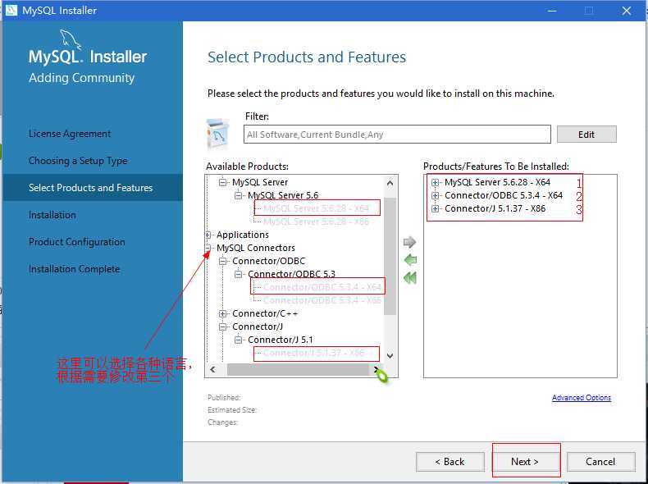Expand the Connector/C++ node
Screen dimensions: 648x484
click(223, 313)
